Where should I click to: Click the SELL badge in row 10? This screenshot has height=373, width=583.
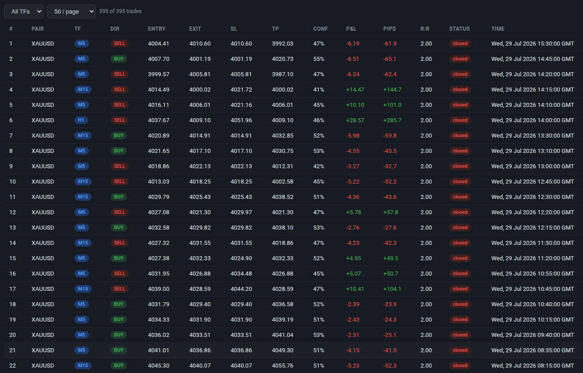pyautogui.click(x=120, y=182)
